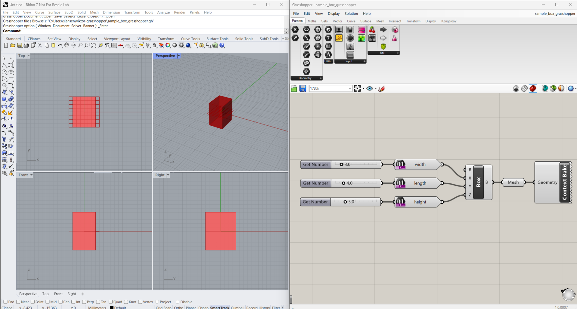This screenshot has height=309, width=577.
Task: Expand the 173% zoom level combo box
Action: click(350, 88)
